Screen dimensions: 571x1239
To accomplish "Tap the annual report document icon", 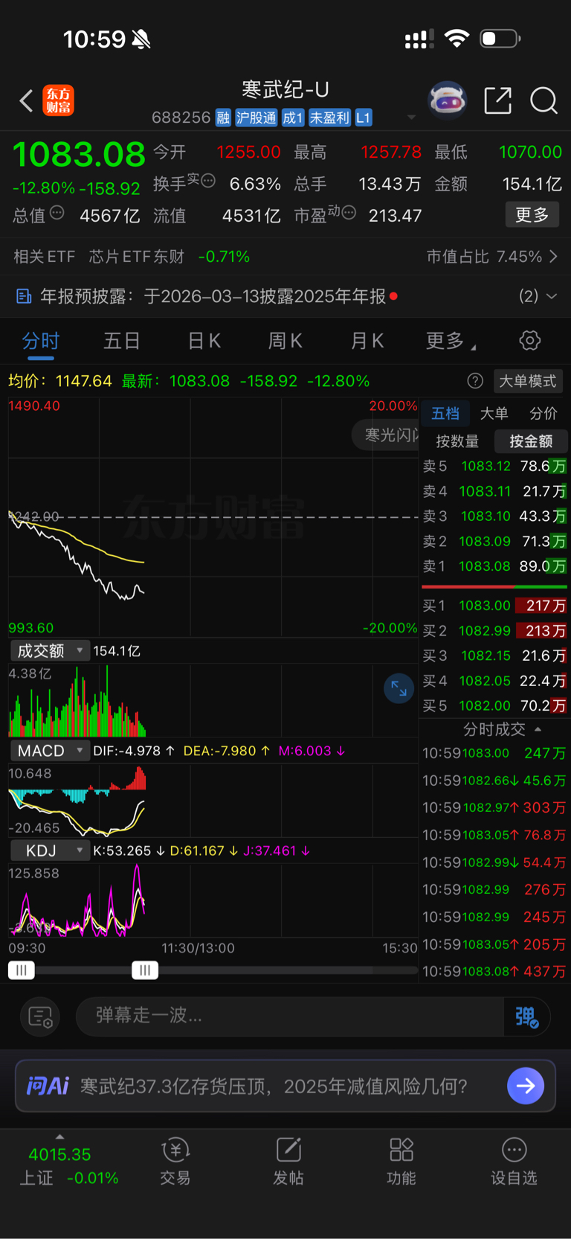I will pyautogui.click(x=24, y=297).
